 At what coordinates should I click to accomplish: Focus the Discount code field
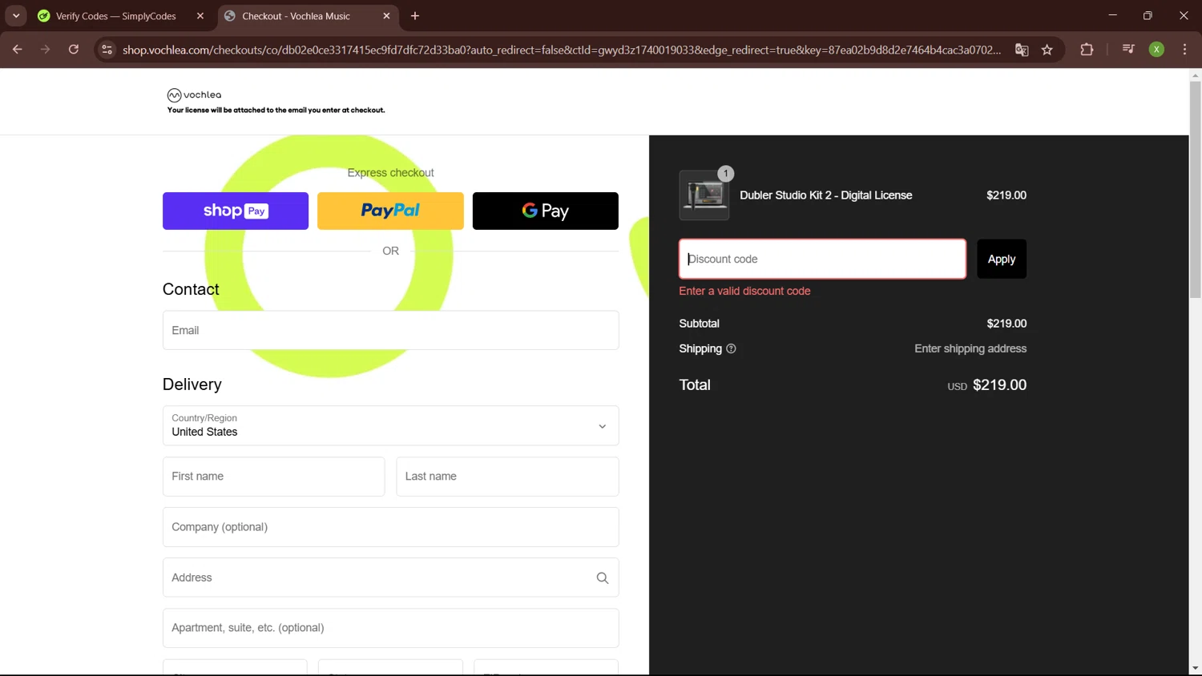[x=823, y=259]
